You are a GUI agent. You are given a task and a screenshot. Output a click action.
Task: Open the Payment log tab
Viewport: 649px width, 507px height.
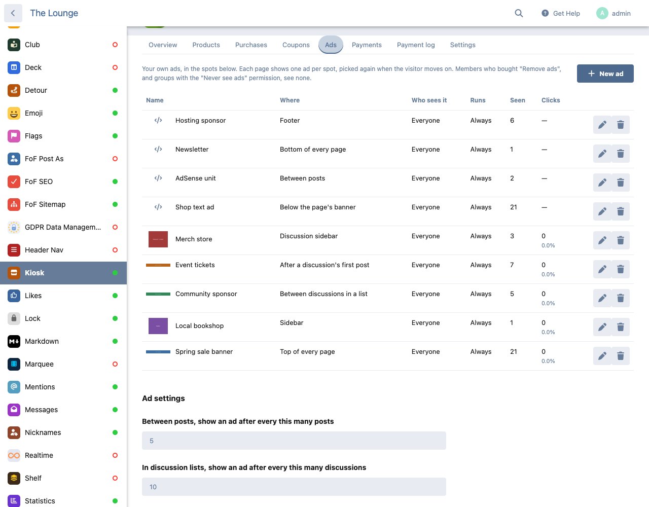point(416,45)
